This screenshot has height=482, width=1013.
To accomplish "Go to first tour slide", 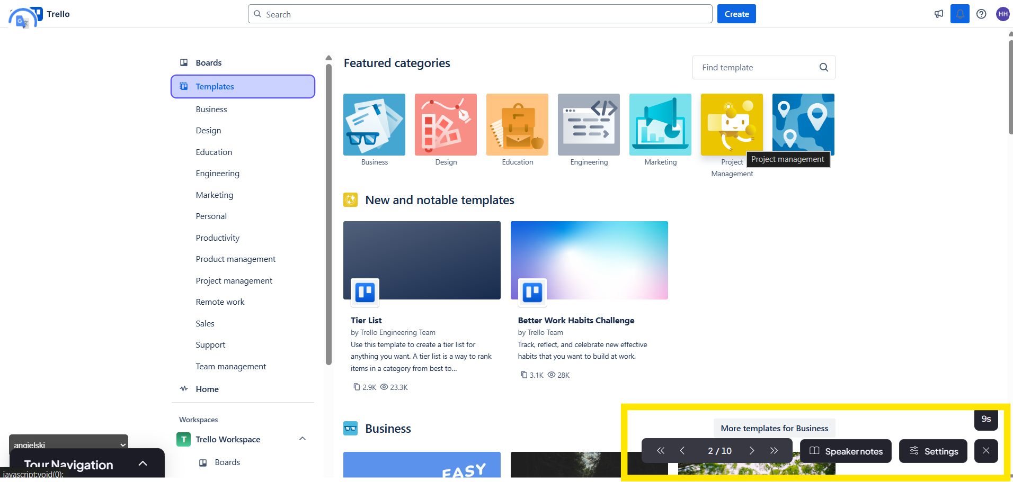I will click(661, 451).
